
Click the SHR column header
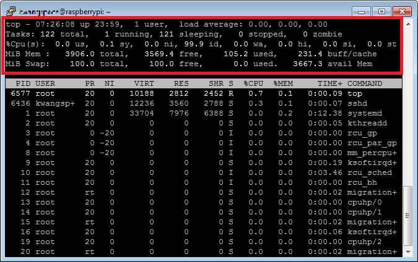click(x=216, y=83)
